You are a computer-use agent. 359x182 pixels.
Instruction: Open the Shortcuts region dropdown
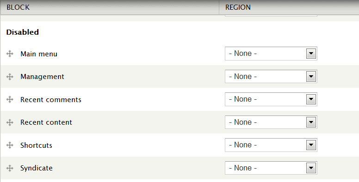(271, 145)
